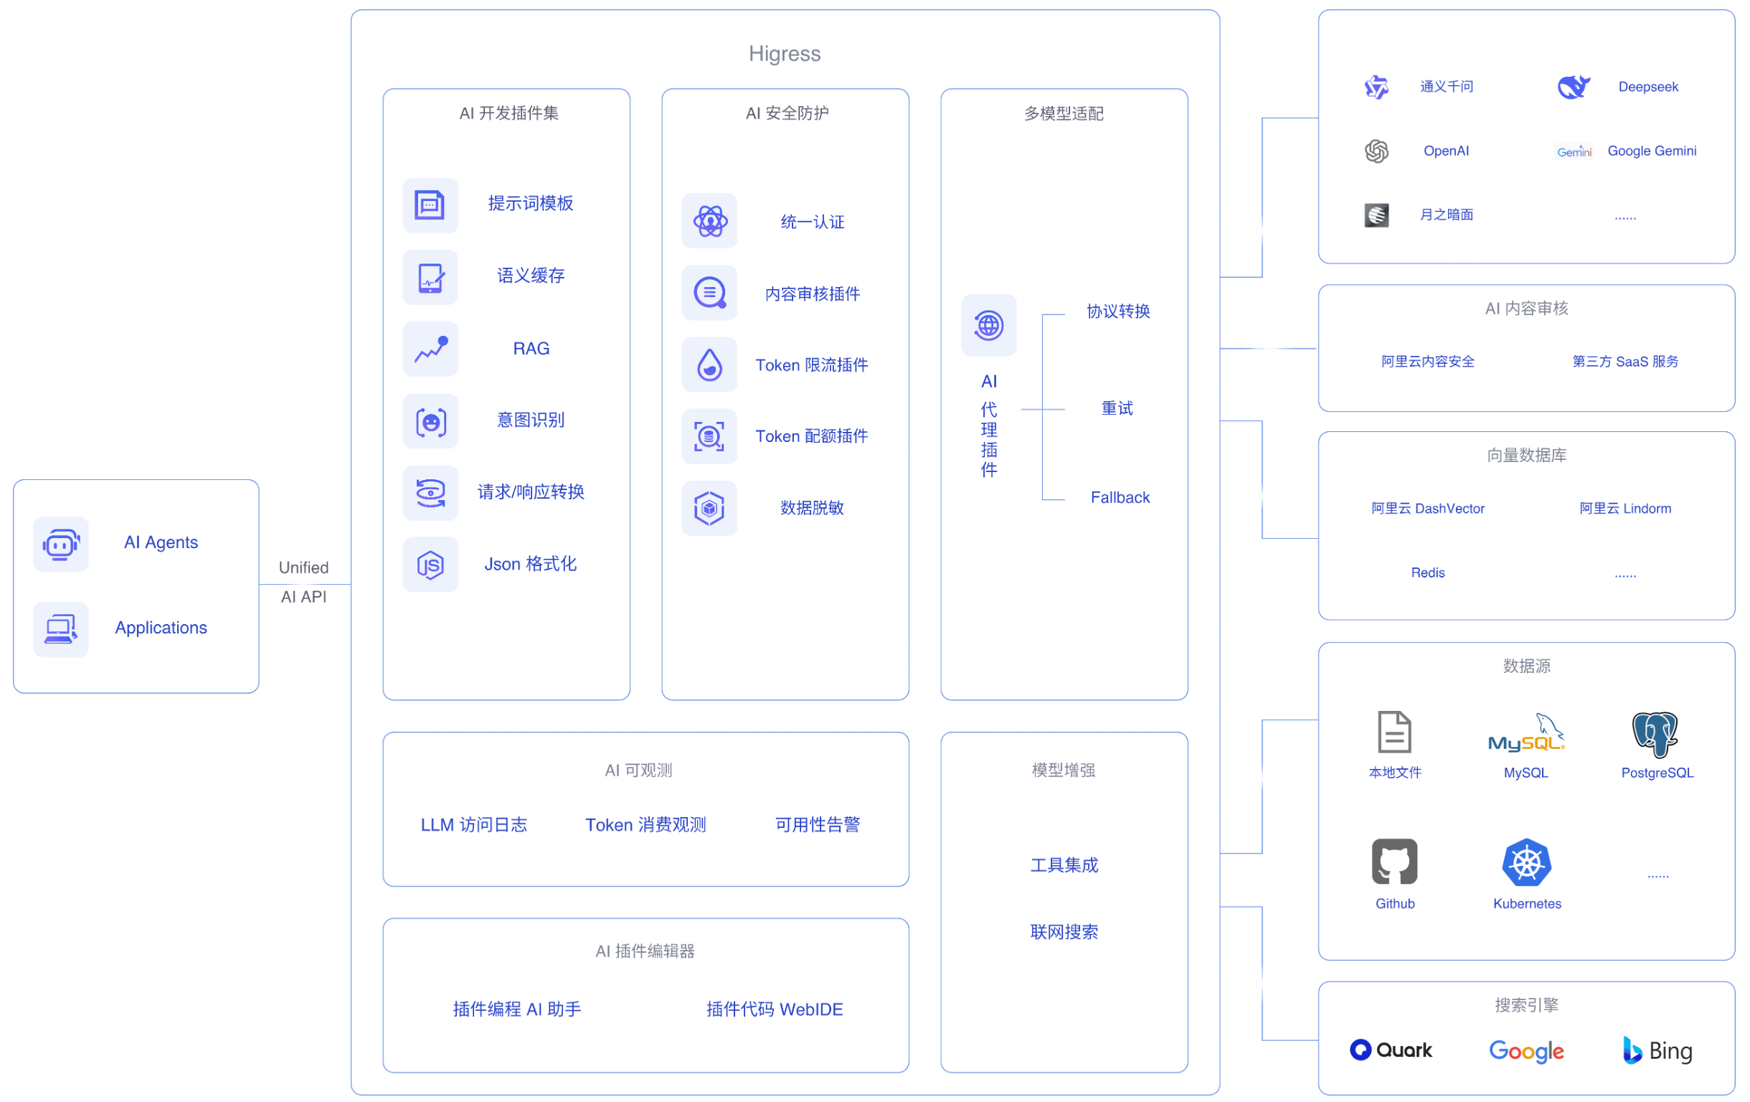Viewport: 1750px width, 1102px height.
Task: Click the 联网搜索 text
Action: tap(1064, 932)
